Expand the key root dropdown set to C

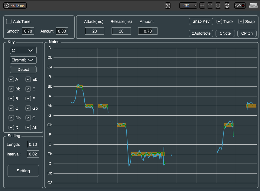click(x=23, y=50)
